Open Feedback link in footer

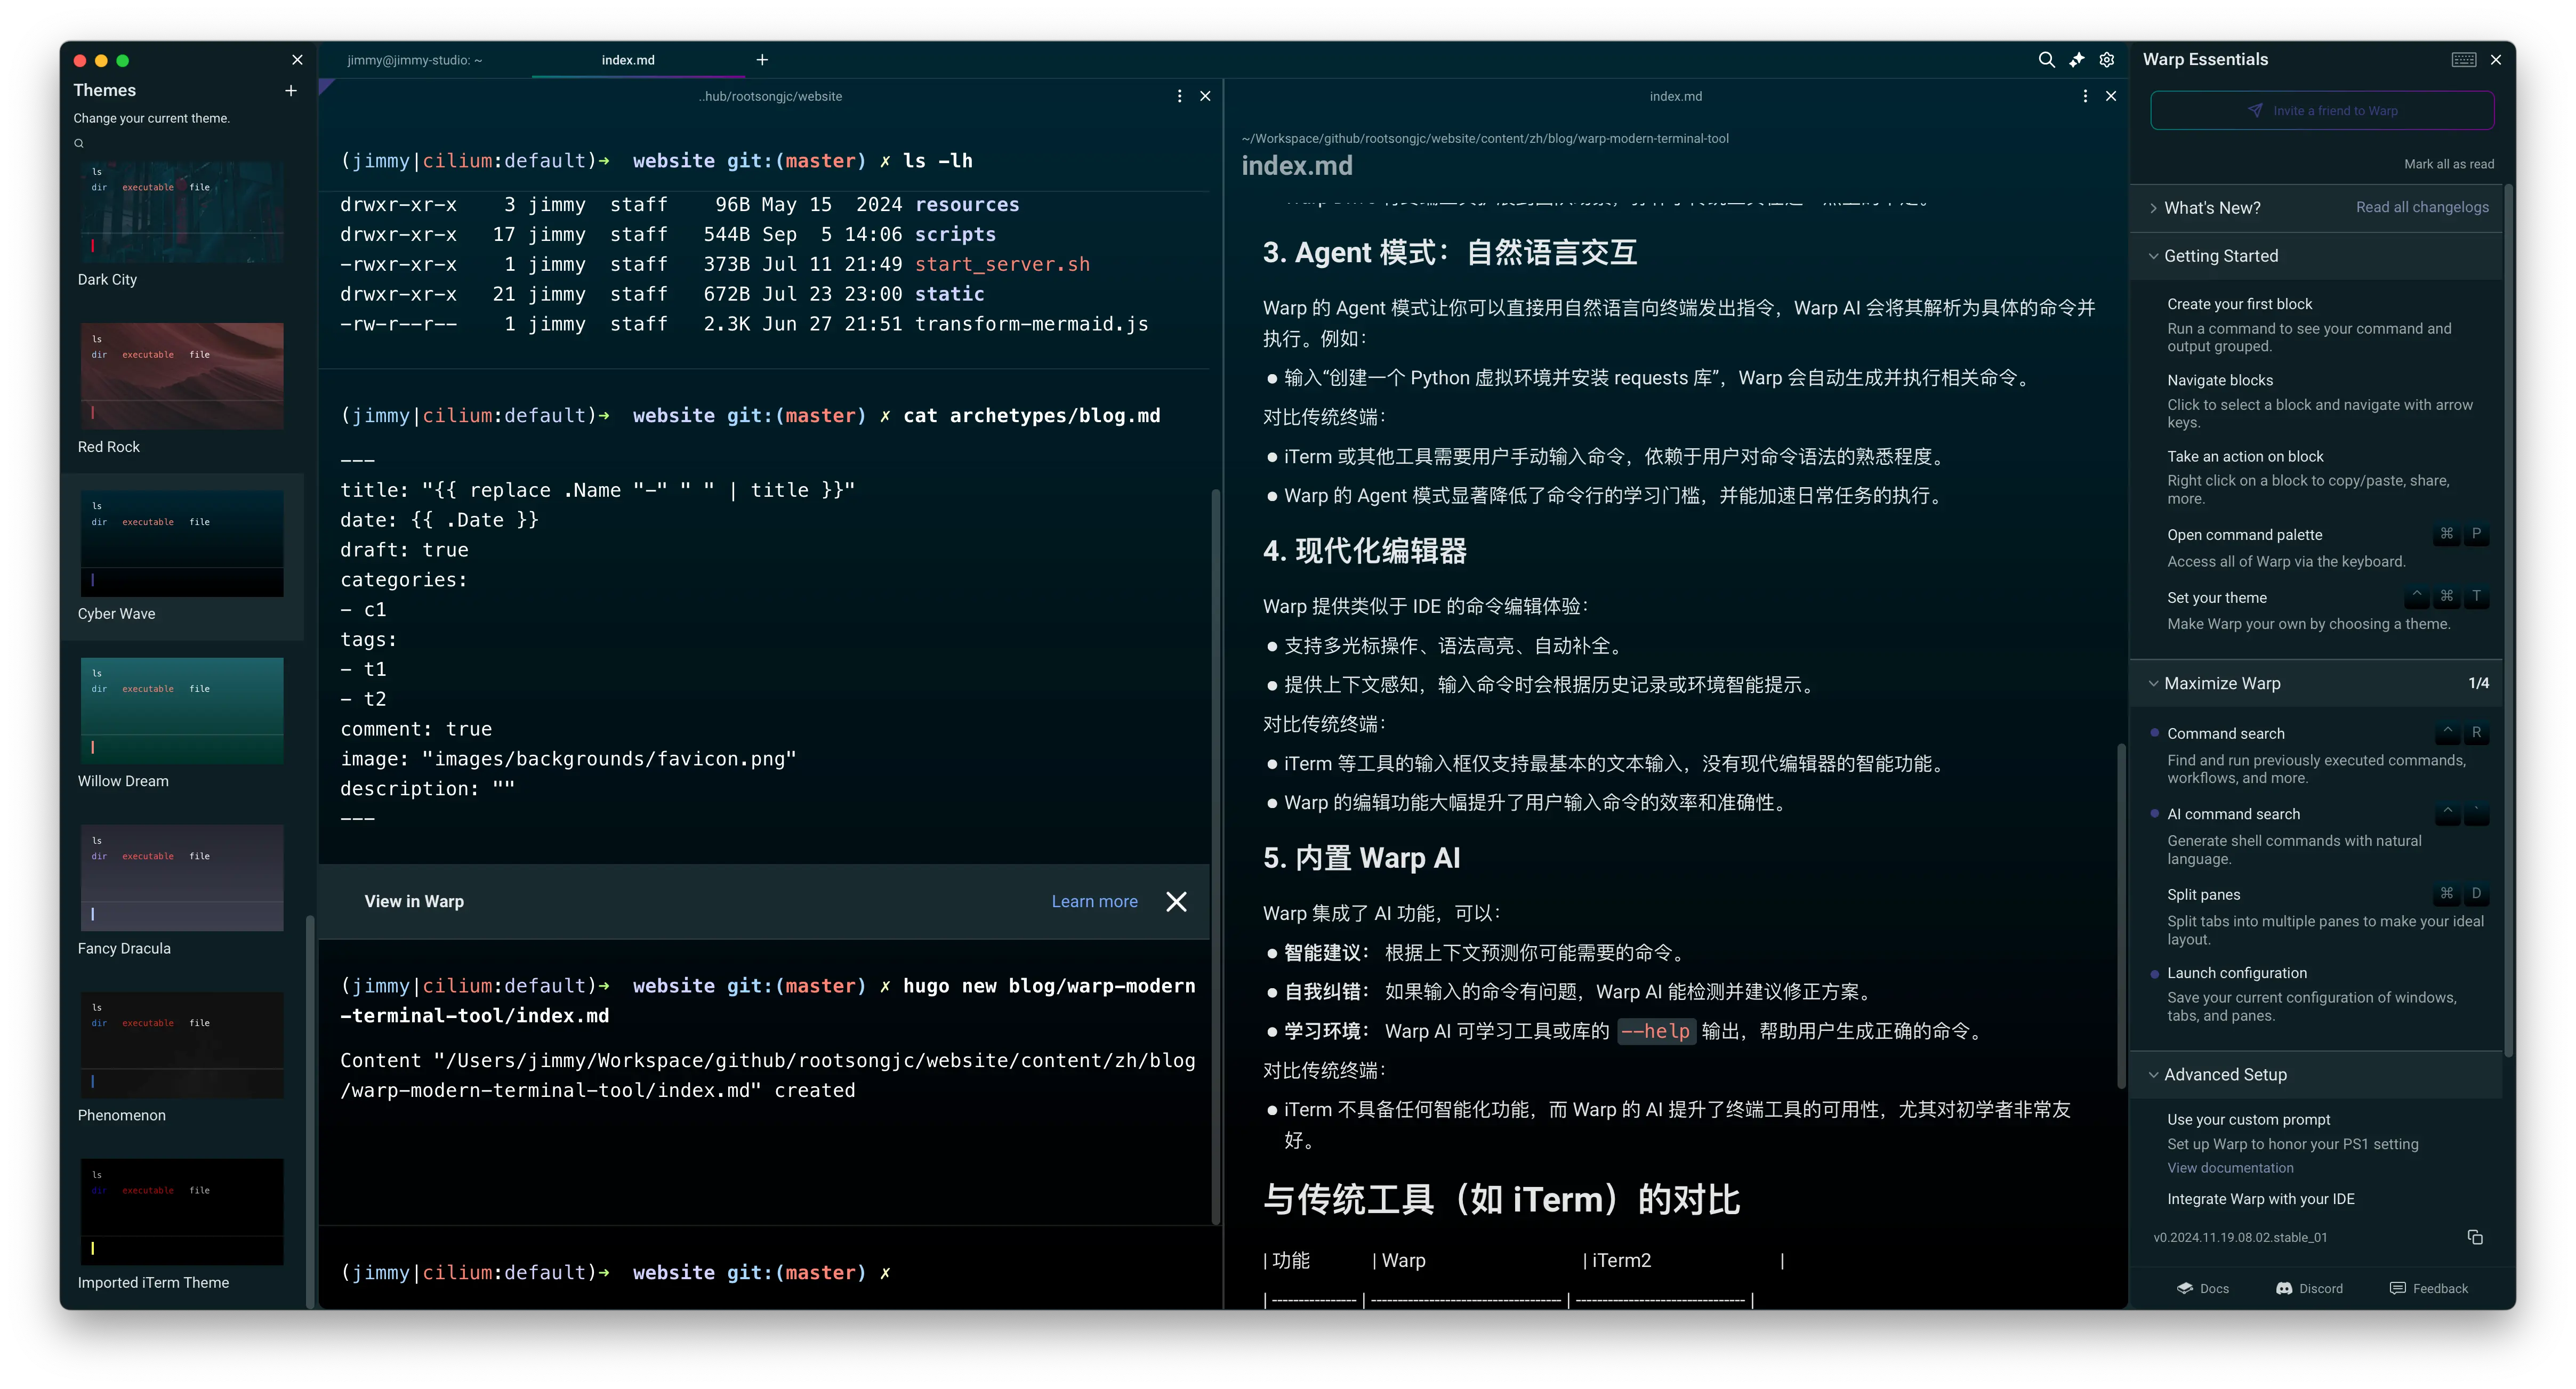pyautogui.click(x=2428, y=1288)
